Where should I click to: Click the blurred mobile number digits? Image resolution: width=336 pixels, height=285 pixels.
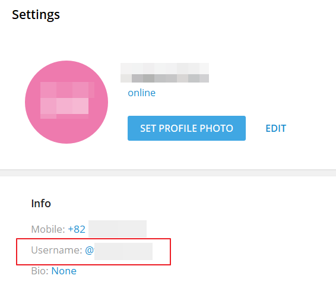pyautogui.click(x=118, y=229)
